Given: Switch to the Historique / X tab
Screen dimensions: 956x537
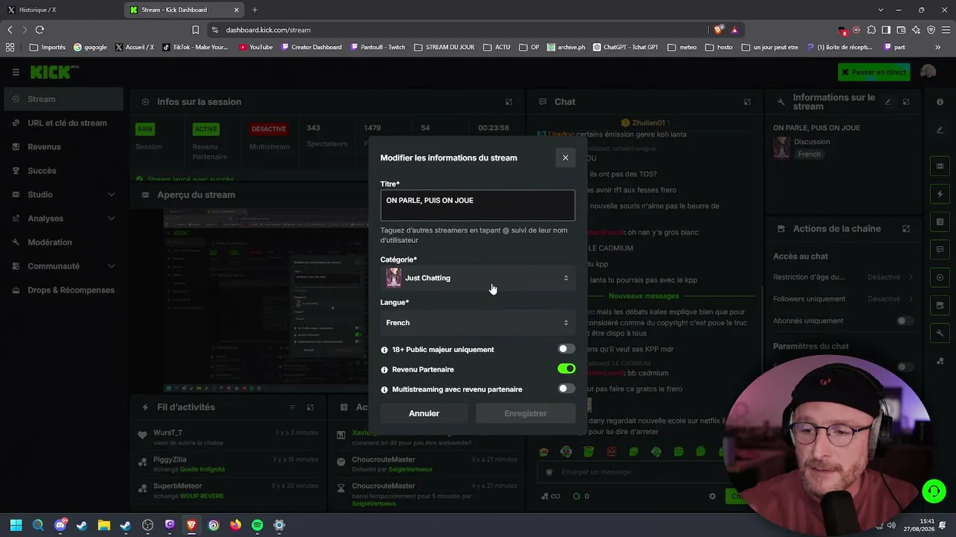Looking at the screenshot, I should (x=61, y=10).
